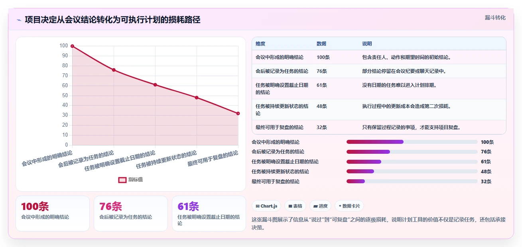The image size is (522, 247).
Task: Click description 包含责任人、动作和期望时间的初始结论
Action: pos(406,57)
